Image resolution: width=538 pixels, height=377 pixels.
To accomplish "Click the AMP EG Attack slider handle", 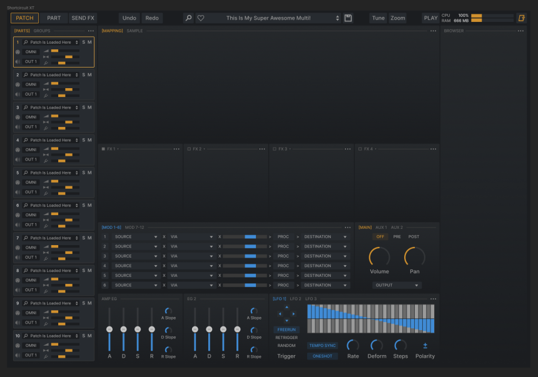I will tap(109, 329).
